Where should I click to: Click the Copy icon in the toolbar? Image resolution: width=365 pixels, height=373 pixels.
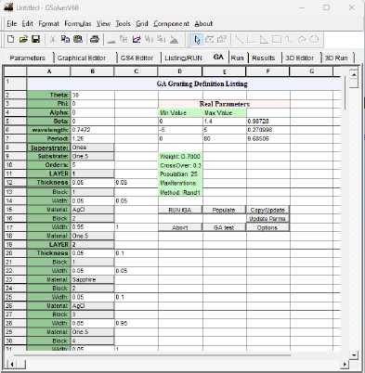(x=65, y=39)
